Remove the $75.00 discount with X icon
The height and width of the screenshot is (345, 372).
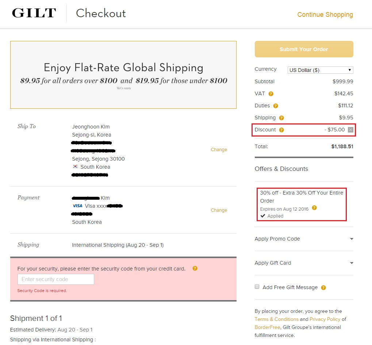(x=350, y=130)
